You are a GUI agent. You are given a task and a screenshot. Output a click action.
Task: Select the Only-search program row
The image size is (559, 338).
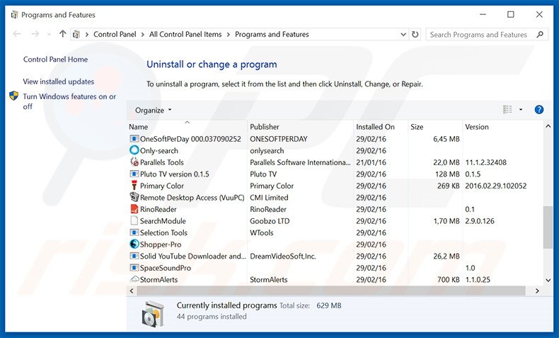pyautogui.click(x=335, y=151)
